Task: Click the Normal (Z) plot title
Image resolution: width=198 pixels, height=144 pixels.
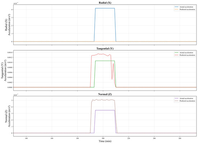Action: (x=105, y=94)
